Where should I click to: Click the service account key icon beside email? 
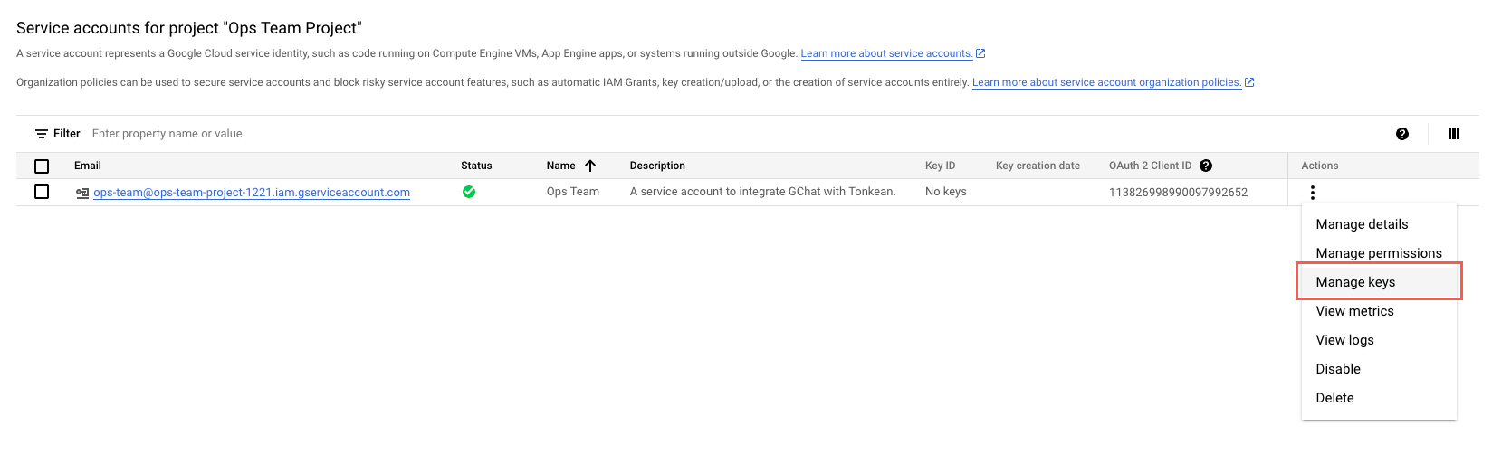82,193
